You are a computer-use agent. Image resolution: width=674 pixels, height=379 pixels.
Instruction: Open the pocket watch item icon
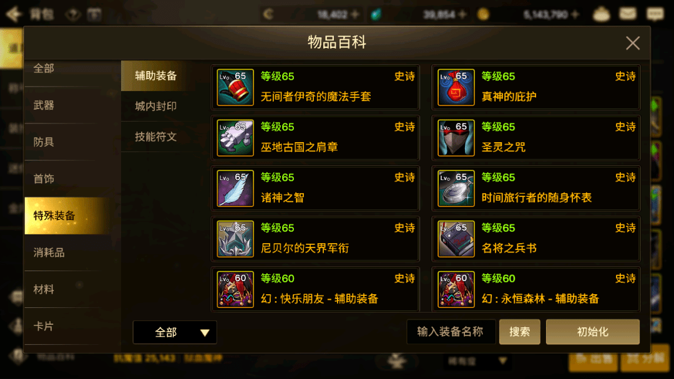pyautogui.click(x=456, y=188)
